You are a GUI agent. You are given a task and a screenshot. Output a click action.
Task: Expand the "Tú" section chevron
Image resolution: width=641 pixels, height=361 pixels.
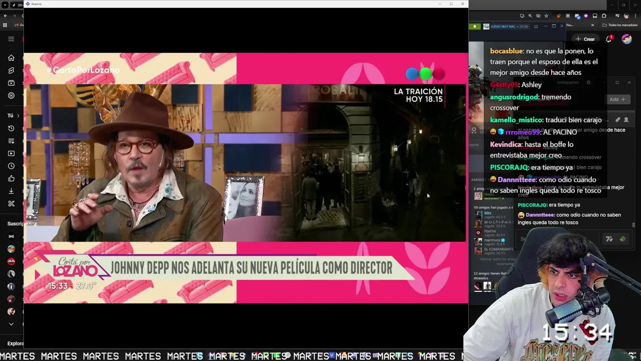coord(18,116)
